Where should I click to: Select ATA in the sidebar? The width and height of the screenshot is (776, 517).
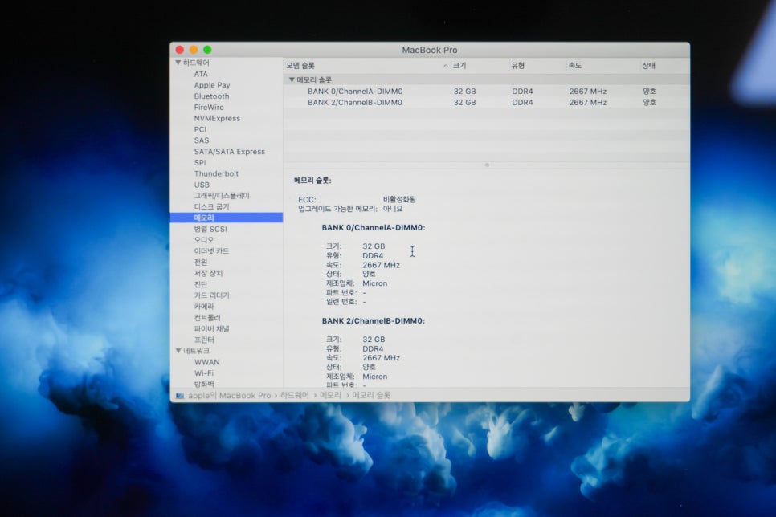[x=201, y=74]
